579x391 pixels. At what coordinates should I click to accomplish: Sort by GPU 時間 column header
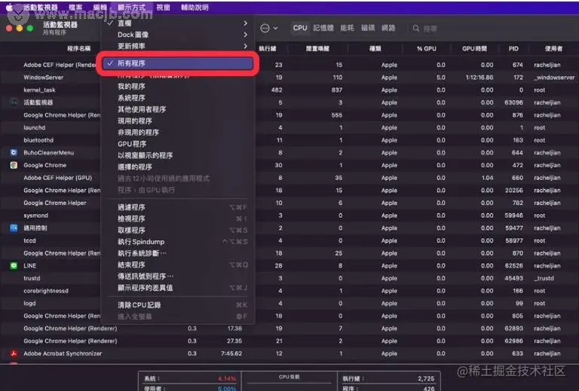(x=474, y=49)
